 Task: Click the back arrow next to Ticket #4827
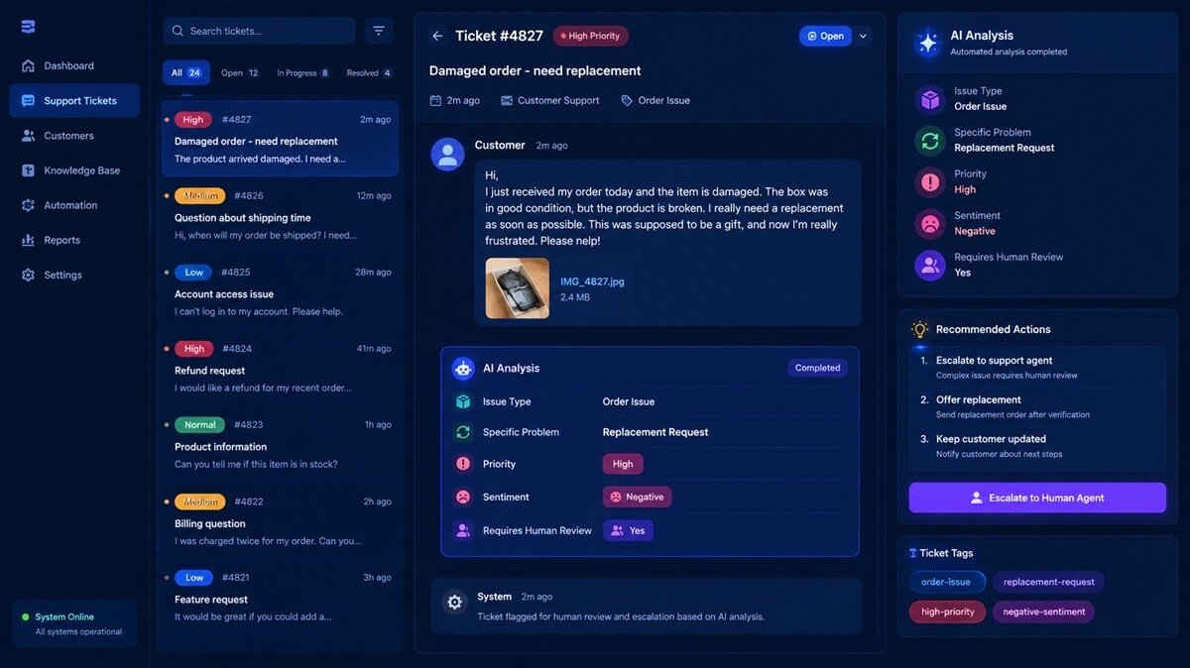pyautogui.click(x=437, y=36)
